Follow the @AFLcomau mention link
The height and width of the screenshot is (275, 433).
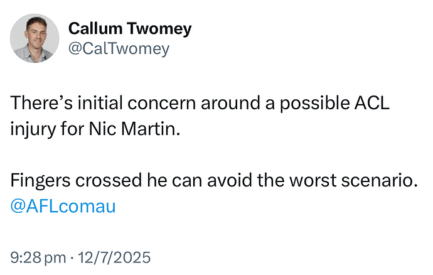pyautogui.click(x=63, y=206)
